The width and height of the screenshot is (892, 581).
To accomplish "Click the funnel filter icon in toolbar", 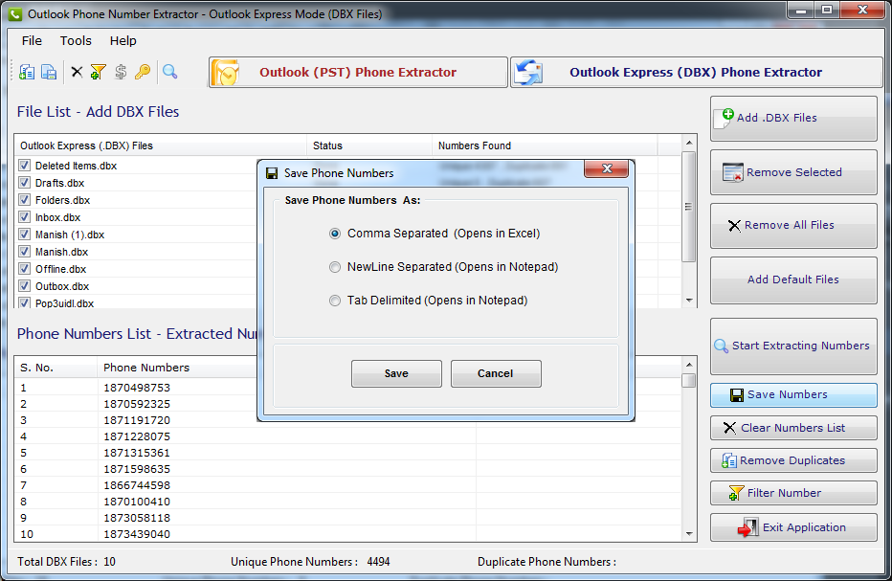I will point(98,72).
